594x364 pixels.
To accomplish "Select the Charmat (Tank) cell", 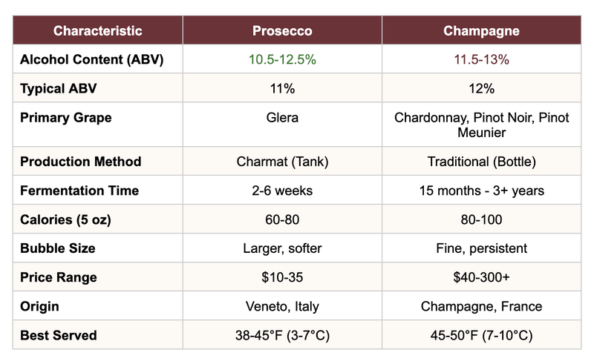I will point(282,162).
